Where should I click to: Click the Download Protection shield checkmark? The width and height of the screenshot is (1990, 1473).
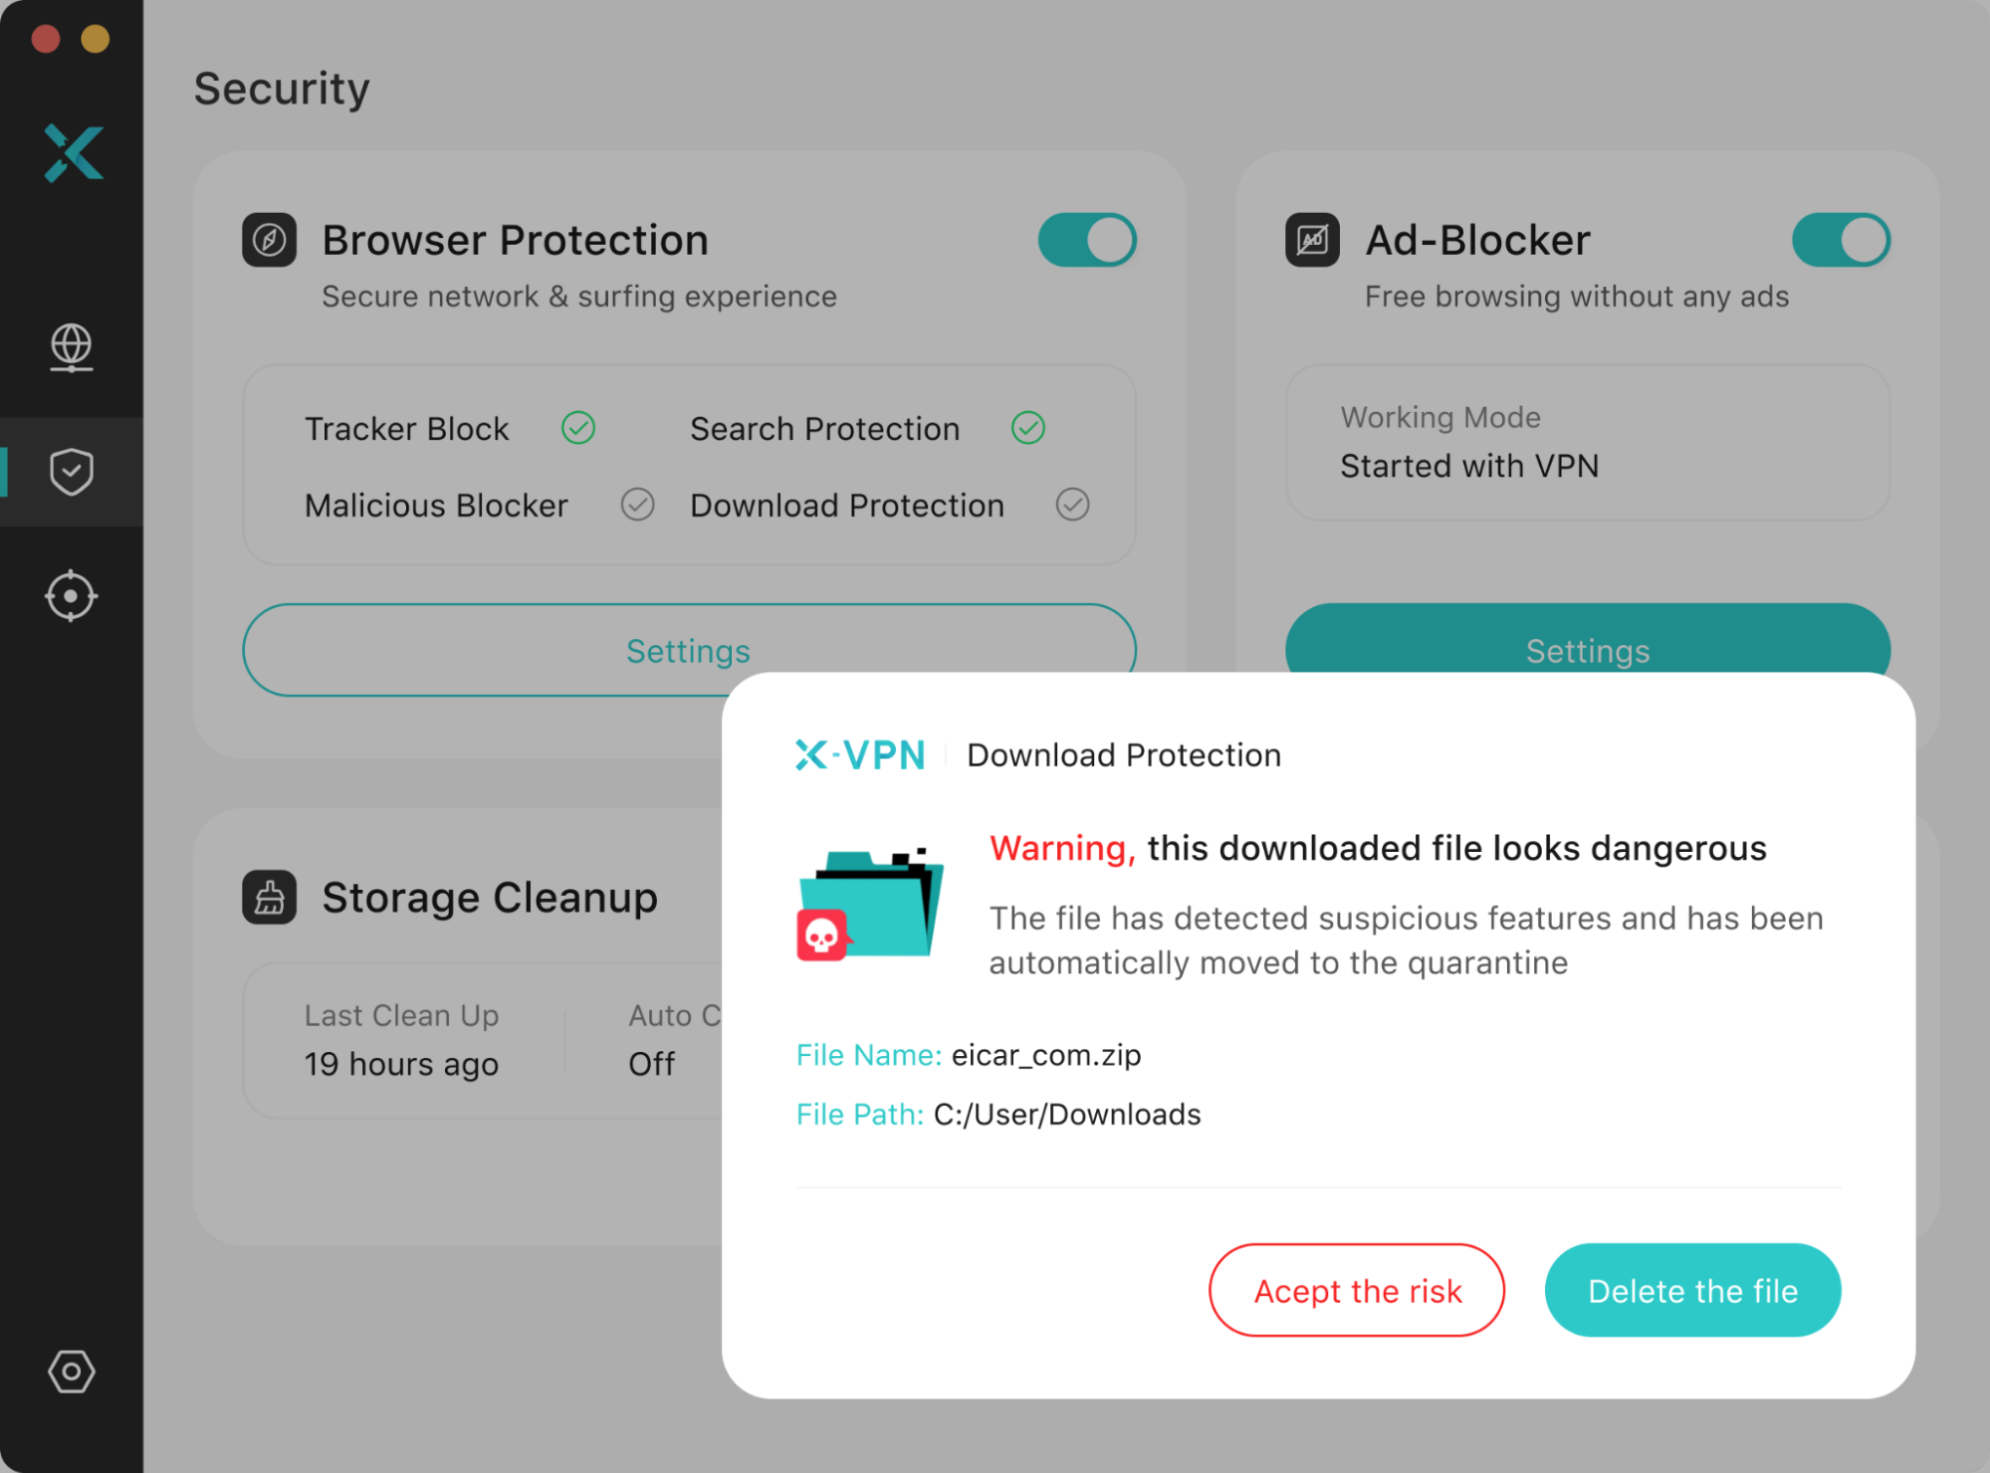coord(1072,506)
